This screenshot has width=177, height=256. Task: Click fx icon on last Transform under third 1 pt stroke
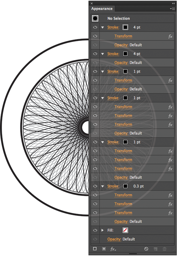[170, 169]
